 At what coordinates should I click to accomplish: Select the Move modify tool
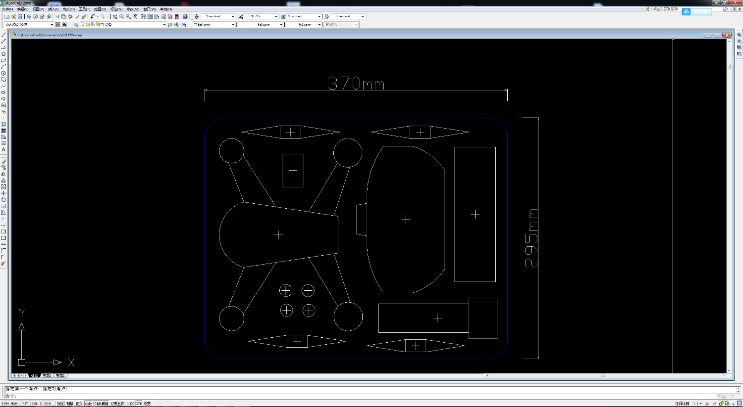pyautogui.click(x=3, y=193)
